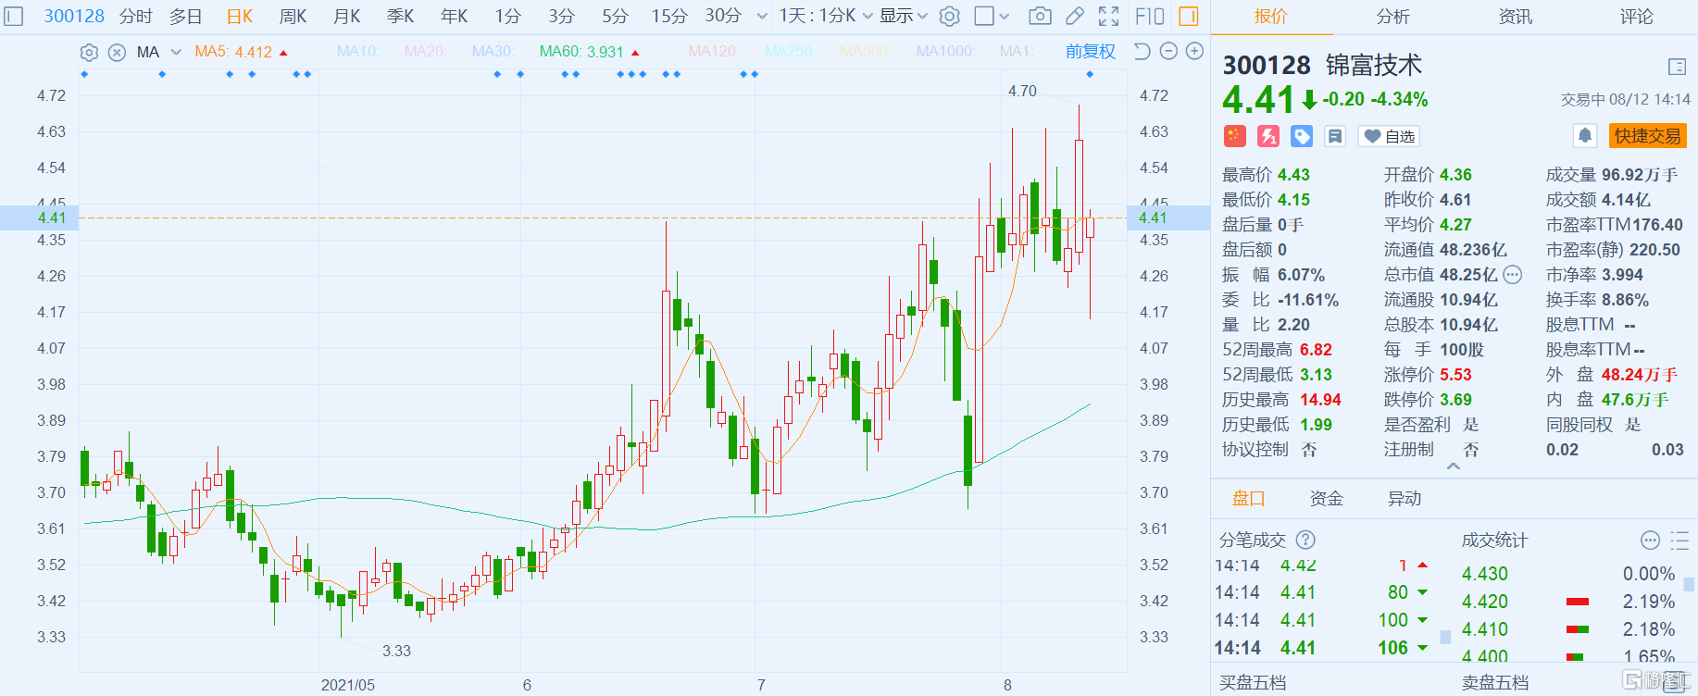Remove the MA indicator with X icon
1698x696 pixels.
(117, 52)
